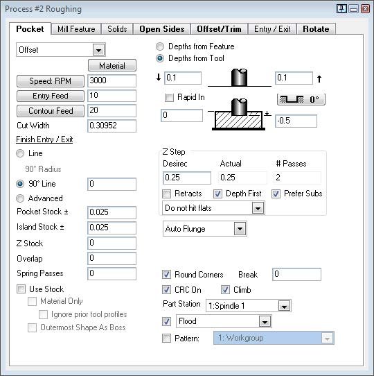
Task: Open the Offset/Trim tab
Action: click(x=219, y=29)
